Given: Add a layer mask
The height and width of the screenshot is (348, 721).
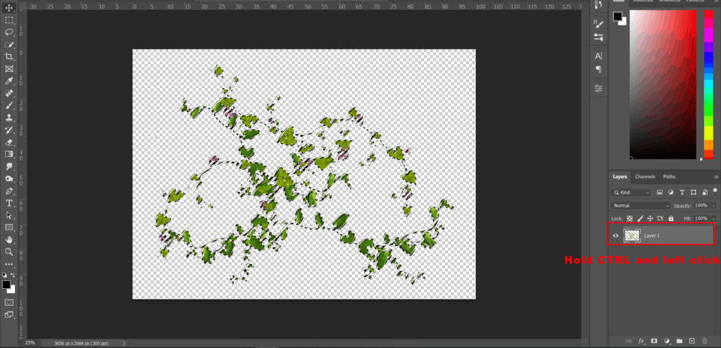Looking at the screenshot, I should 653,341.
